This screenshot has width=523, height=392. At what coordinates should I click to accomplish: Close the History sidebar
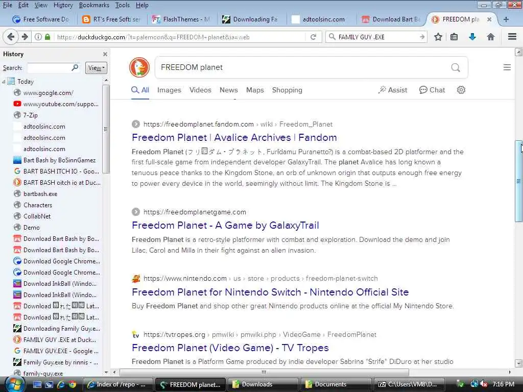coord(105,54)
